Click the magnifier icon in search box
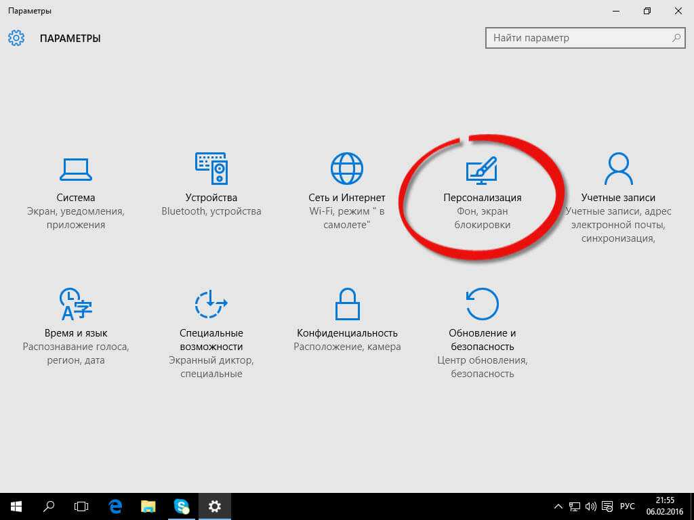 point(676,38)
